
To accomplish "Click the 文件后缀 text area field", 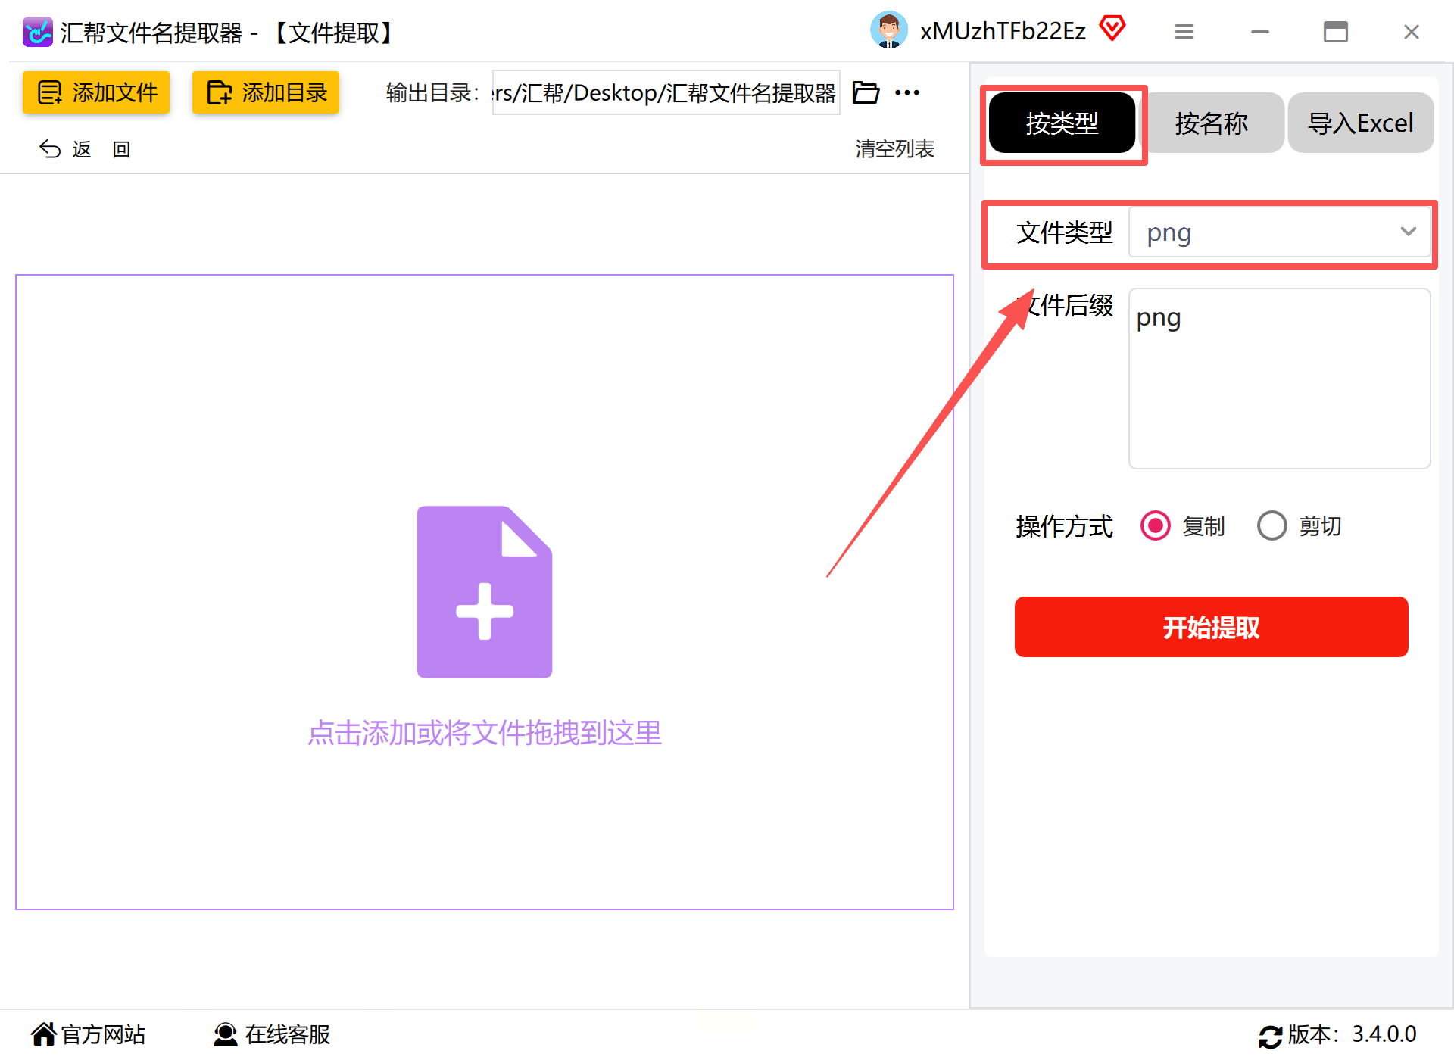I will [x=1278, y=379].
